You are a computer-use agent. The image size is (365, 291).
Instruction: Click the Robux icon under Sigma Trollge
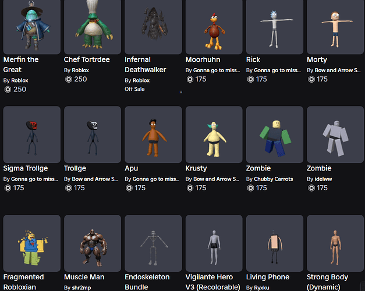pos(8,188)
